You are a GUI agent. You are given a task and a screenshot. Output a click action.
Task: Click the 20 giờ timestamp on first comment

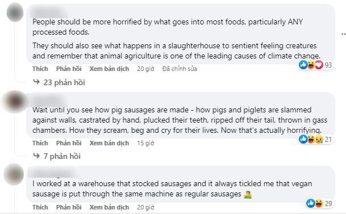(145, 69)
